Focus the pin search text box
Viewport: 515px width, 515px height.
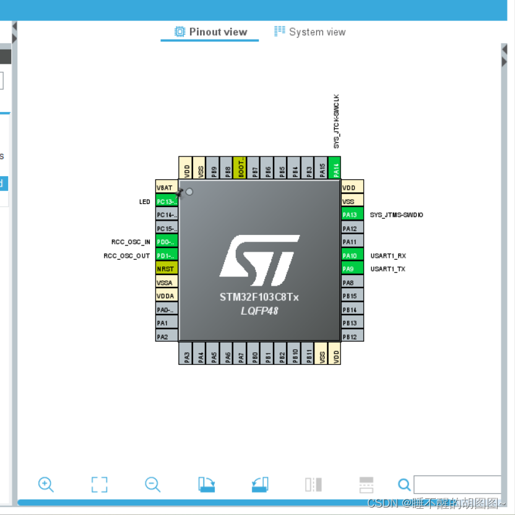pos(457,485)
